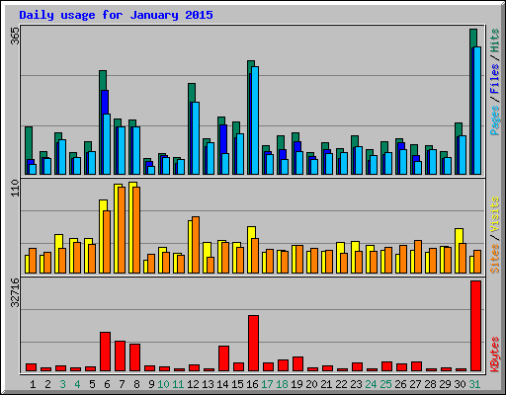Click the 365 hits axis maximum label
Viewport: 506px width, 395px height.
click(15, 36)
